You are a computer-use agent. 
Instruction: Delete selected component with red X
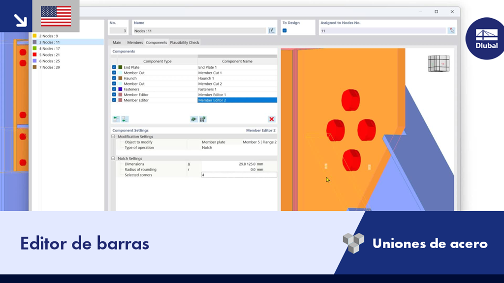272,119
